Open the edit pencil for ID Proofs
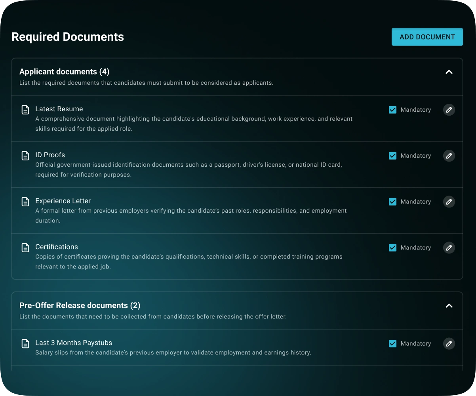 point(449,156)
